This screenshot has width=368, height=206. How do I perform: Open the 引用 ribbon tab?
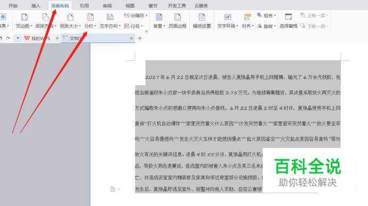pyautogui.click(x=84, y=6)
